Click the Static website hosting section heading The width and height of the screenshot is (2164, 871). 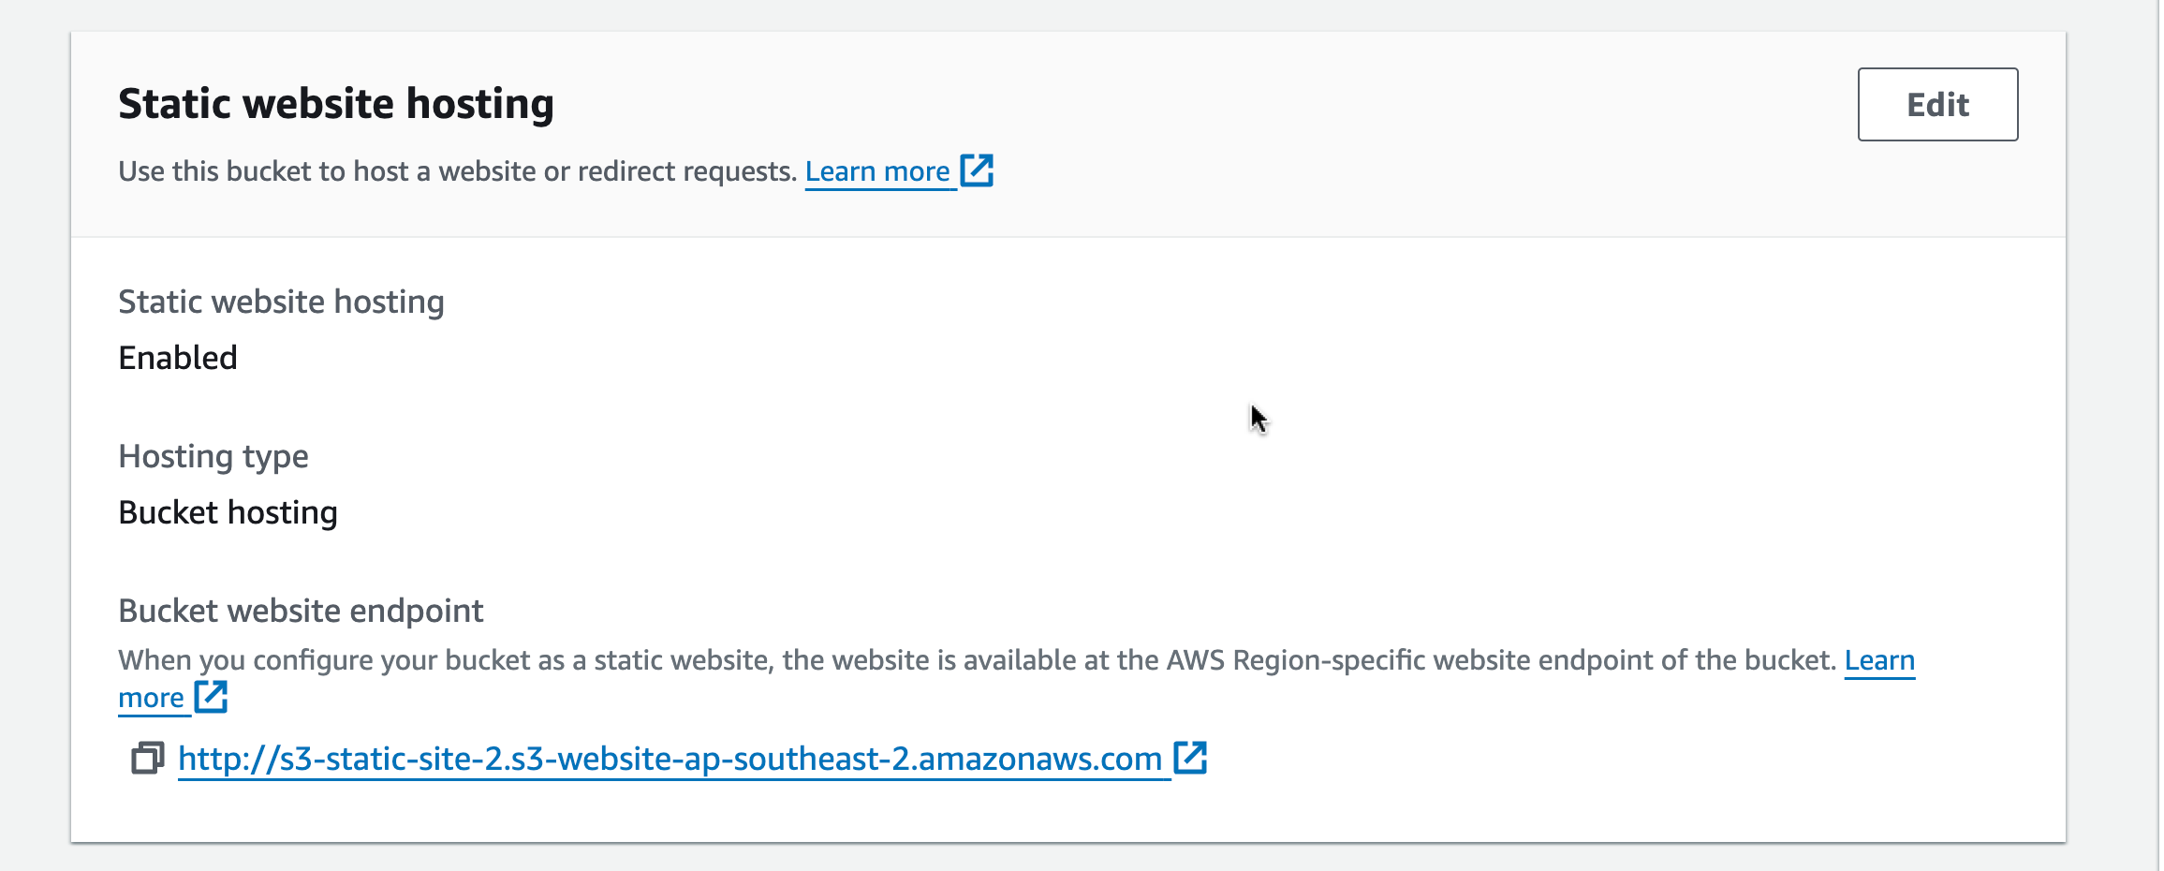pos(335,103)
